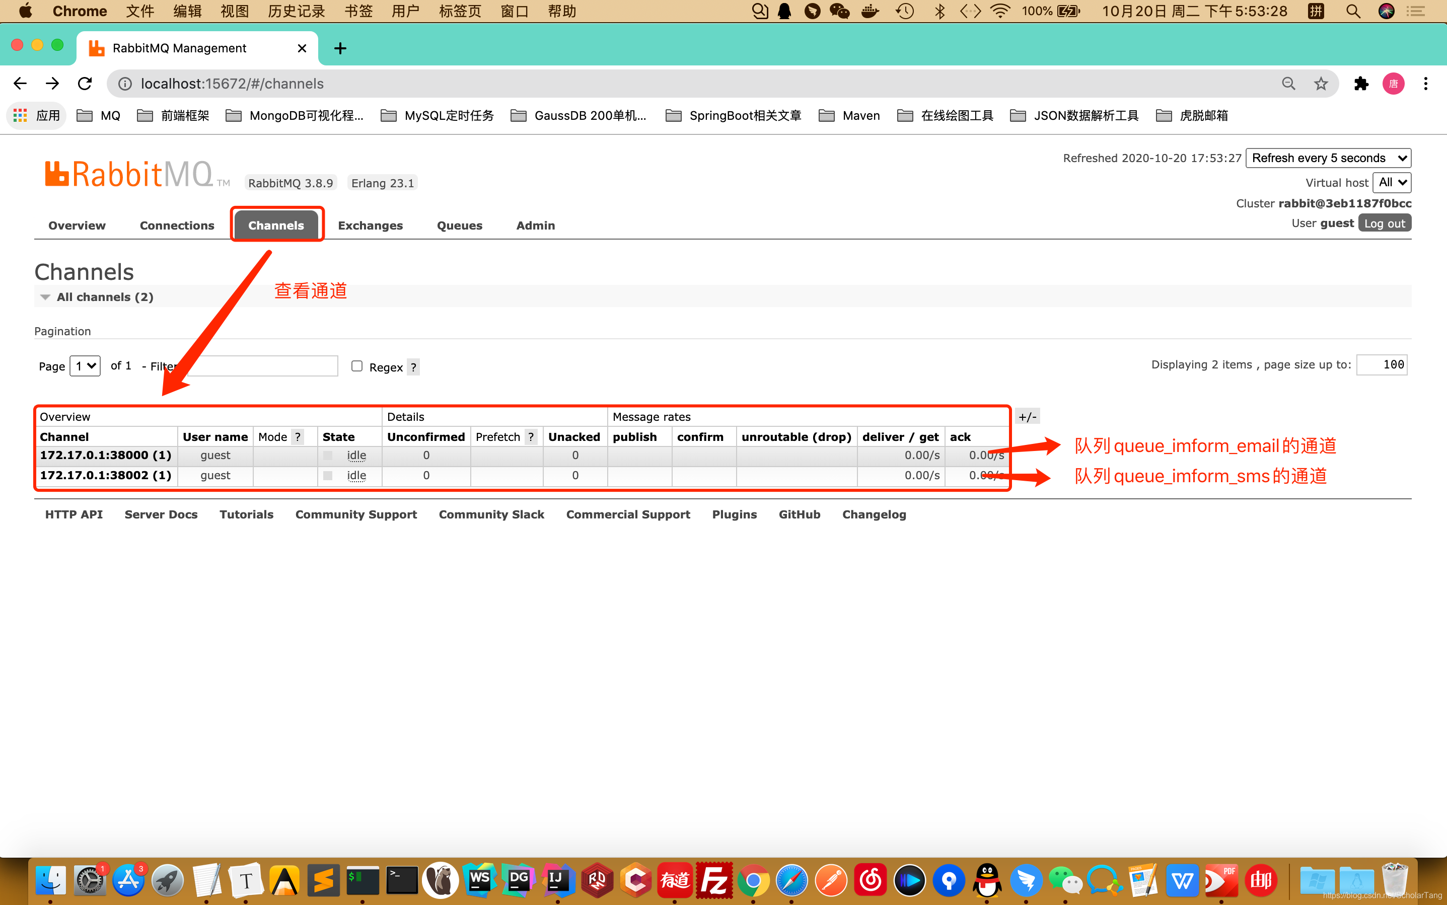Screen dimensions: 1447x905
Task: Open DataGrip from the Dock
Action: (519, 880)
